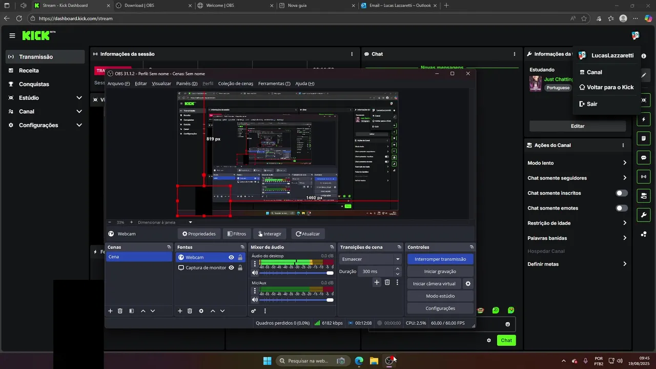Screen dimensions: 656x369
Task: Undock the Cenas panel
Action: point(169,247)
